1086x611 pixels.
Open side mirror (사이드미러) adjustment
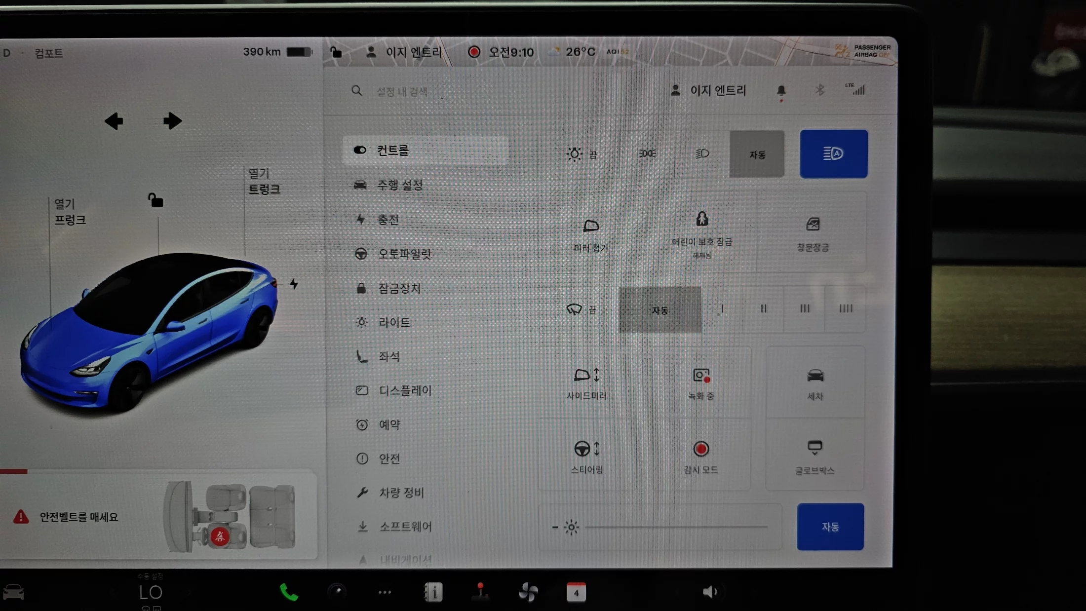click(x=586, y=376)
